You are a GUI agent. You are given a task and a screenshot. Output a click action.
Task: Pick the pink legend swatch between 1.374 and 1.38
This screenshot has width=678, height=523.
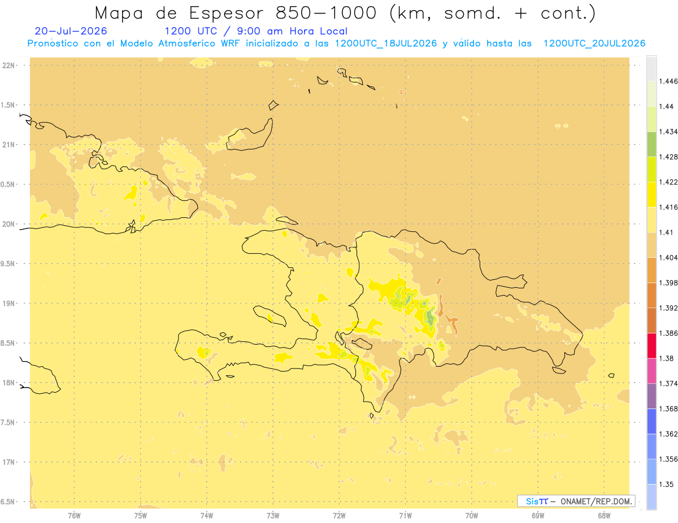pos(651,371)
